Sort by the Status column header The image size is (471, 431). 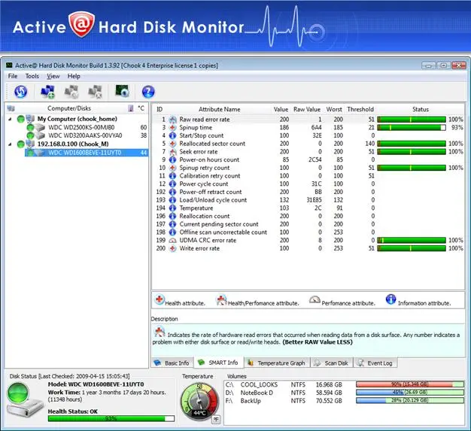tap(421, 109)
